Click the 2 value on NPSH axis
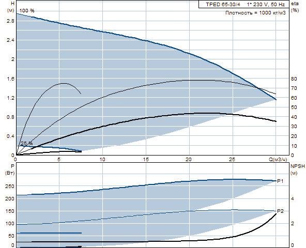306x248 pixels. coord(293,224)
